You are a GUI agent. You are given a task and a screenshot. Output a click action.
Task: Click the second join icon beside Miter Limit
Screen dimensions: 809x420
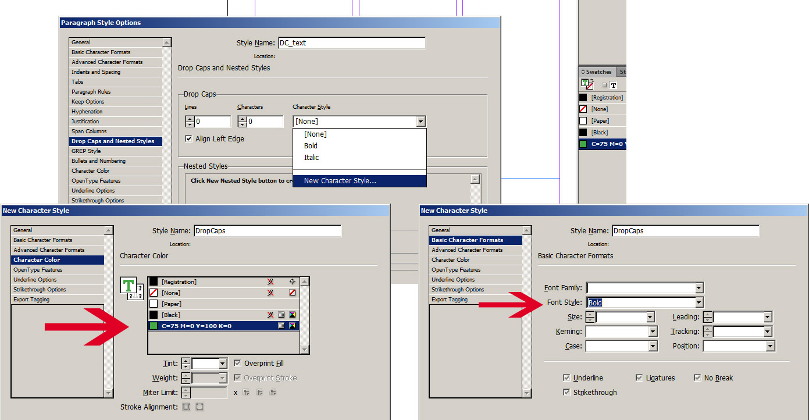pos(259,393)
